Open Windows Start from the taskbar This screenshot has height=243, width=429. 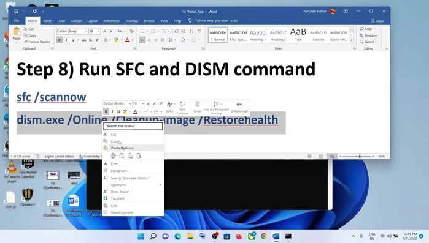141,236
